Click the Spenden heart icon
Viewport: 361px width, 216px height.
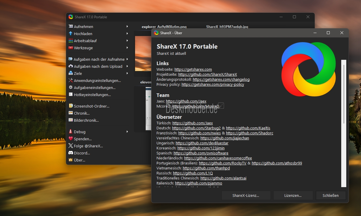point(71,139)
